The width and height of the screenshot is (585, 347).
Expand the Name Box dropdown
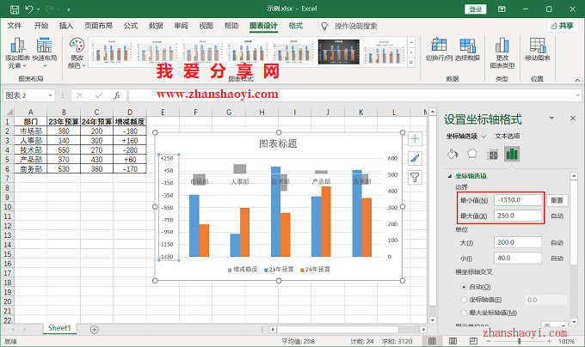51,95
